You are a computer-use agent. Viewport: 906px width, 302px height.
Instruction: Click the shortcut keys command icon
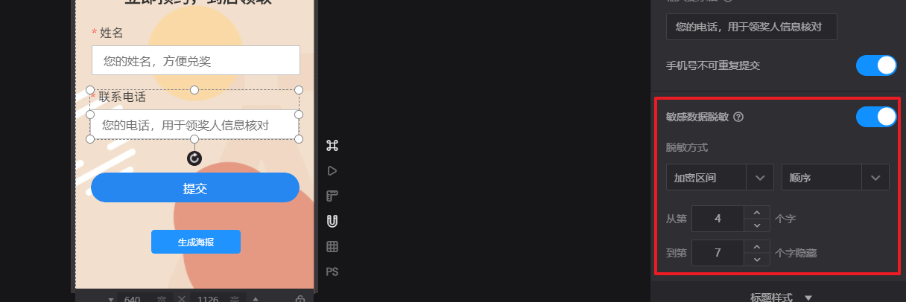click(332, 146)
